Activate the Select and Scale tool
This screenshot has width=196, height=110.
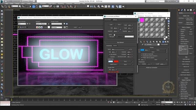point(40,6)
